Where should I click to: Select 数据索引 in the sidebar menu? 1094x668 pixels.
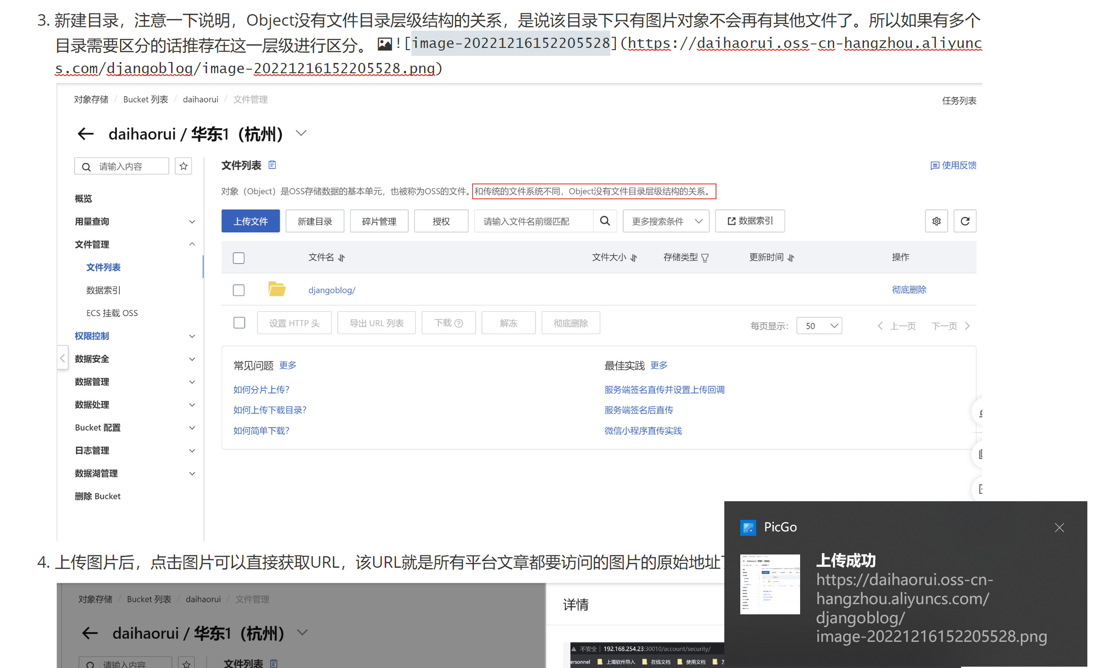point(103,291)
